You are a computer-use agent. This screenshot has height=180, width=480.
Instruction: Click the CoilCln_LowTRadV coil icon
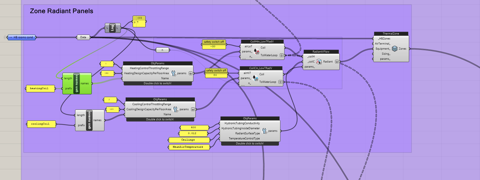pos(255,78)
